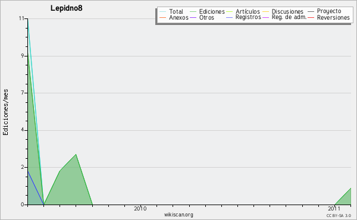This screenshot has width=357, height=220.
Task: Click the y-axis value 7
Action: (23, 93)
